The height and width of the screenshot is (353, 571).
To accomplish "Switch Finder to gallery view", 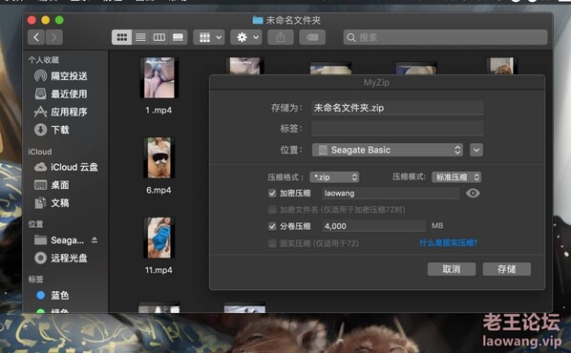I will pyautogui.click(x=178, y=37).
